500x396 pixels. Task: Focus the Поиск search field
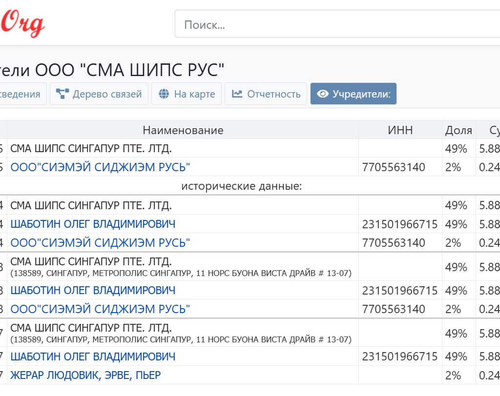[337, 25]
